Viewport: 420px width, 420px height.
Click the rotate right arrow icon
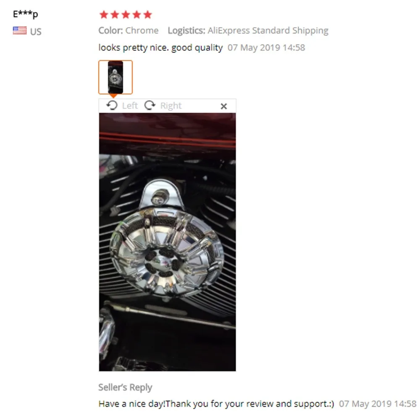point(150,105)
